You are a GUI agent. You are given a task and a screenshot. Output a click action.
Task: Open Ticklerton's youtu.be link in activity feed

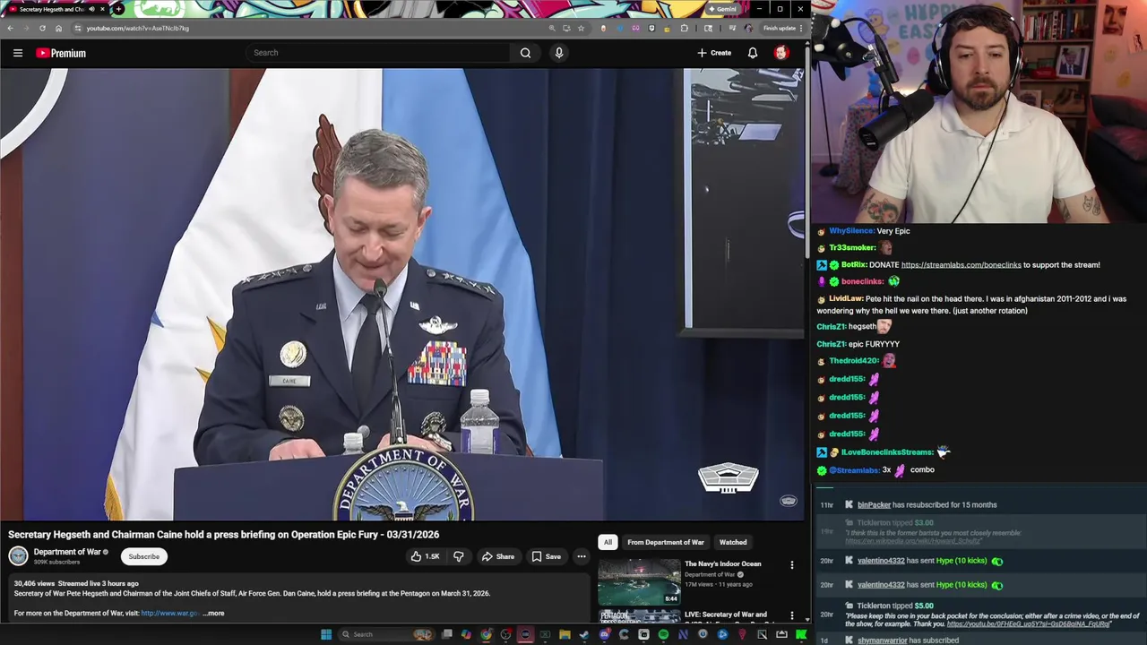tap(1029, 624)
